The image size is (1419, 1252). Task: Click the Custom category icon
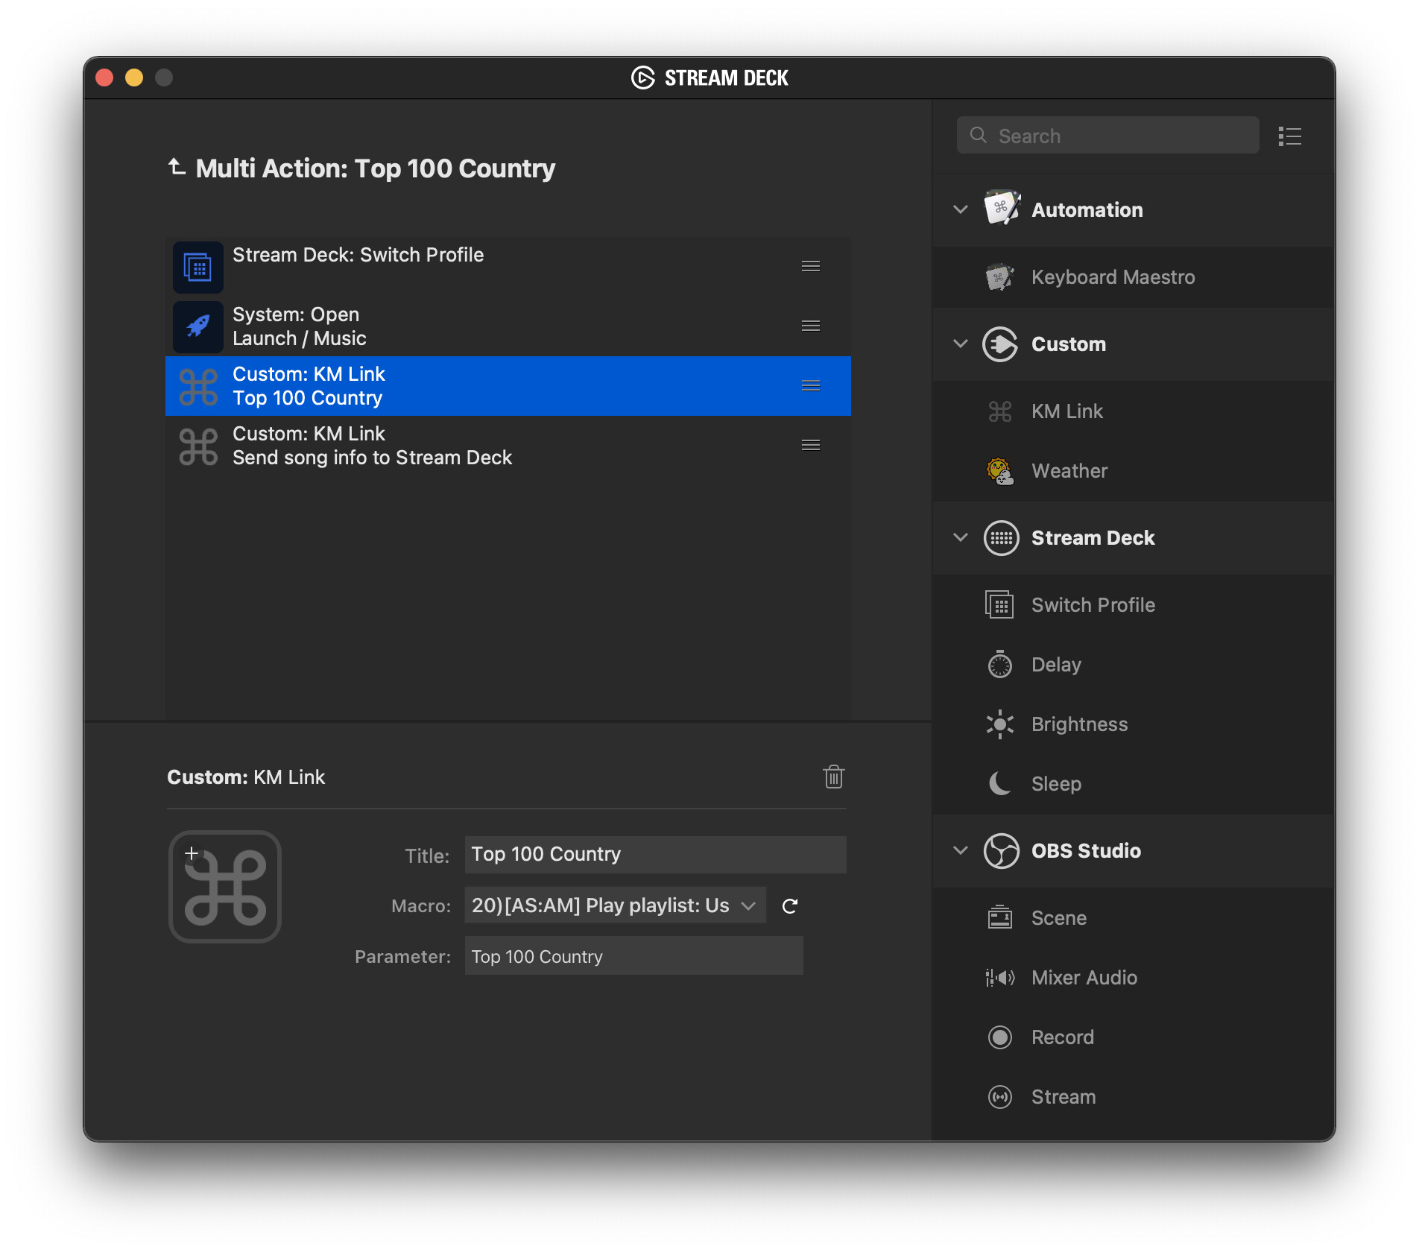[x=1000, y=344]
